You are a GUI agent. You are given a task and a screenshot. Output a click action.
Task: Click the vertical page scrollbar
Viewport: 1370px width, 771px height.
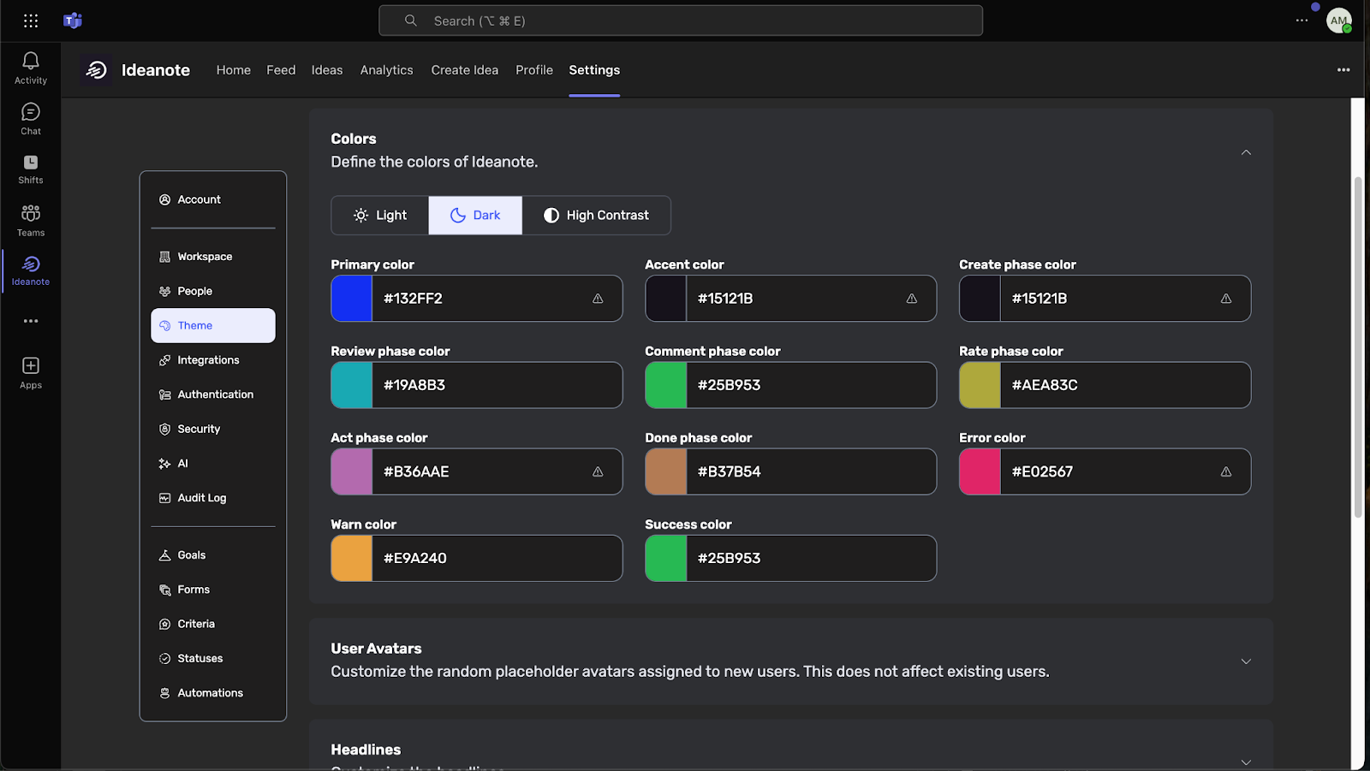[x=1358, y=347]
